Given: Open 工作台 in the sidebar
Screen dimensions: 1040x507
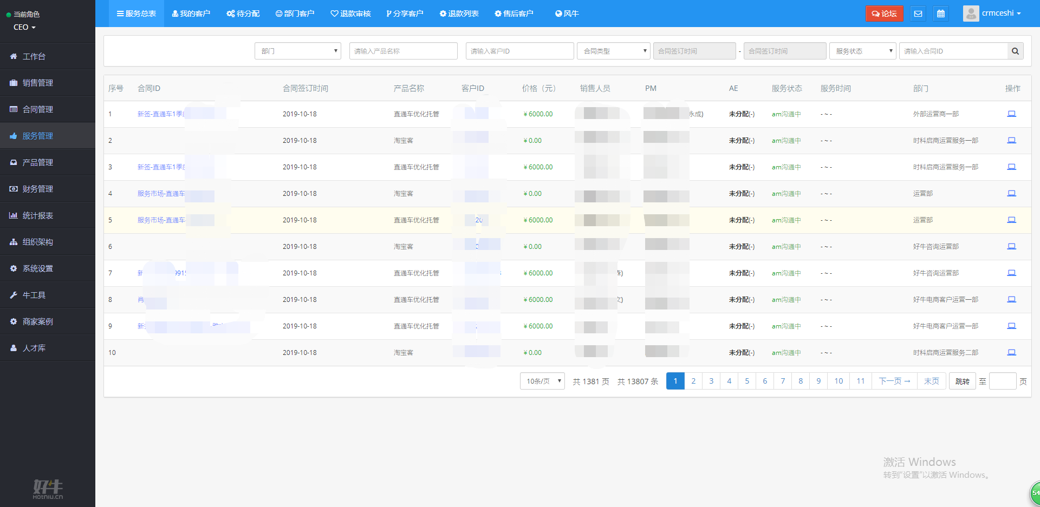Looking at the screenshot, I should (48, 56).
